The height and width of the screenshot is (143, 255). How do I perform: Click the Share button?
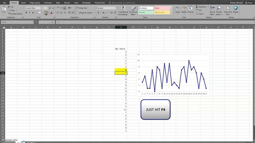(249, 3)
